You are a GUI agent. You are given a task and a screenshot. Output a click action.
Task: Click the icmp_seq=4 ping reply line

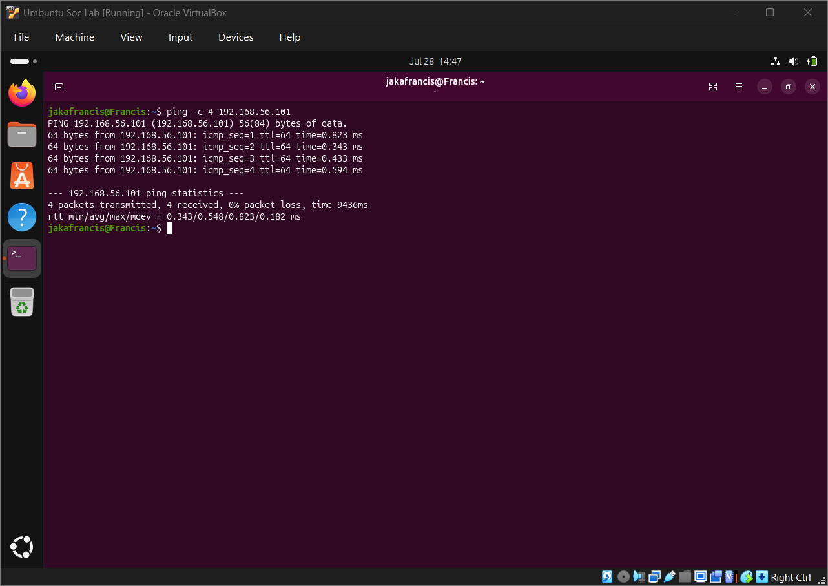click(205, 170)
